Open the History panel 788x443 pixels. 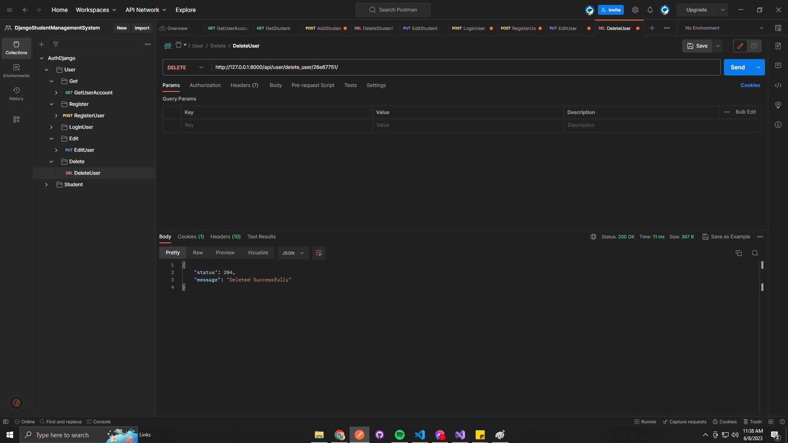(x=16, y=94)
